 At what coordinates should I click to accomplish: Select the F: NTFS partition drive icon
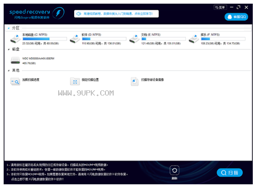click(x=194, y=39)
